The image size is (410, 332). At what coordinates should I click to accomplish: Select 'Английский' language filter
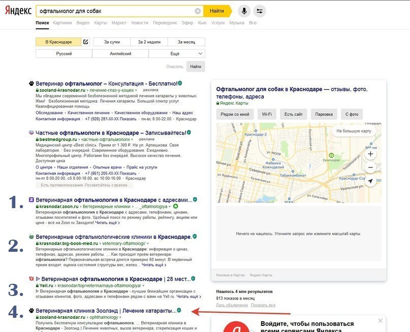120,53
